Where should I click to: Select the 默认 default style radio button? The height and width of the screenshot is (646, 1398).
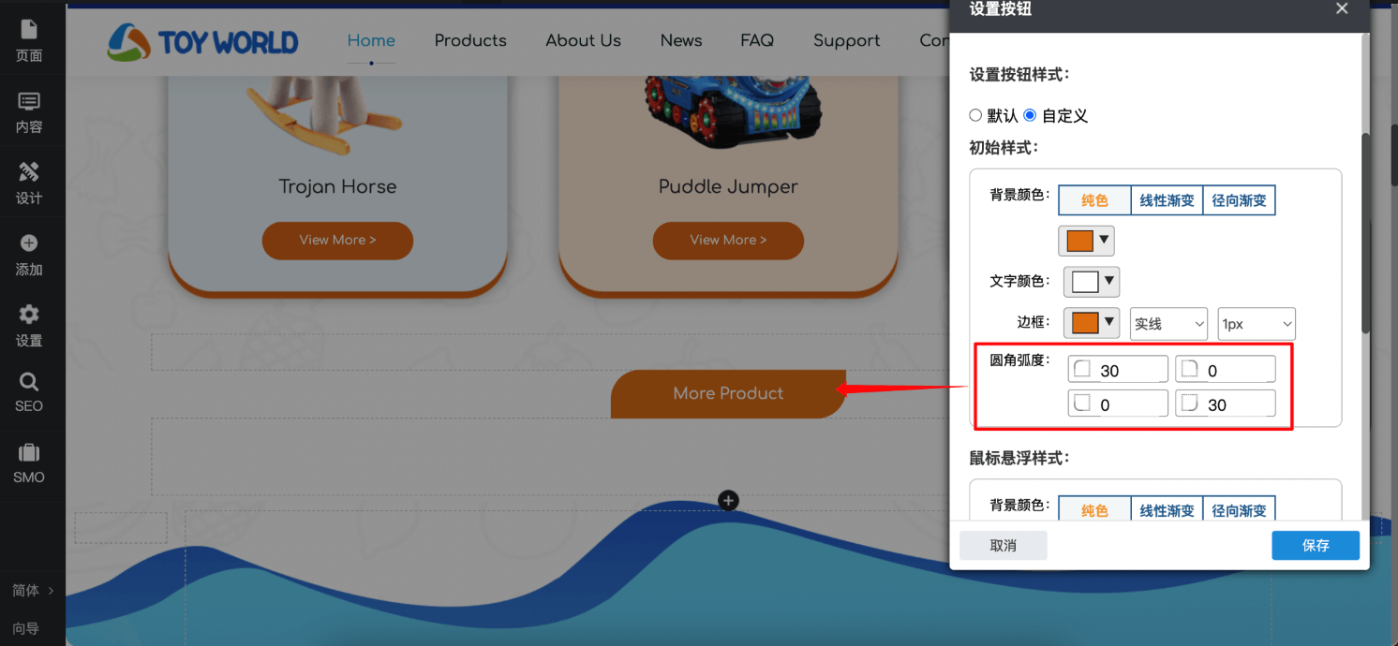974,114
